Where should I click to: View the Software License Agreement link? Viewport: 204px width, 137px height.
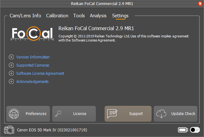coord(40,74)
